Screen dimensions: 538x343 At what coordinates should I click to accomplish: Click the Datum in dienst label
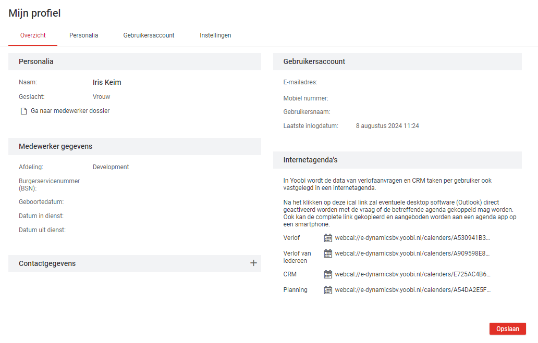tap(41, 216)
